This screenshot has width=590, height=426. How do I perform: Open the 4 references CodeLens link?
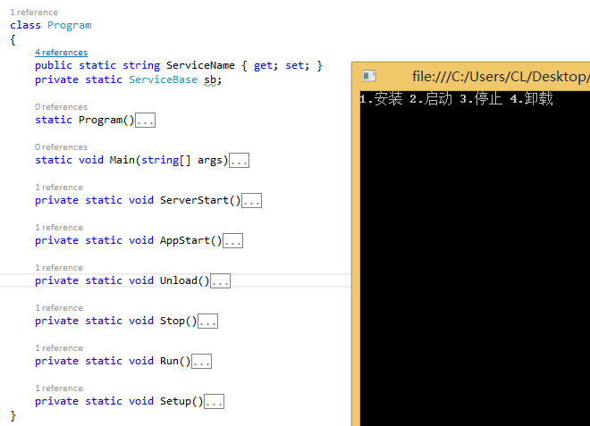click(x=61, y=53)
